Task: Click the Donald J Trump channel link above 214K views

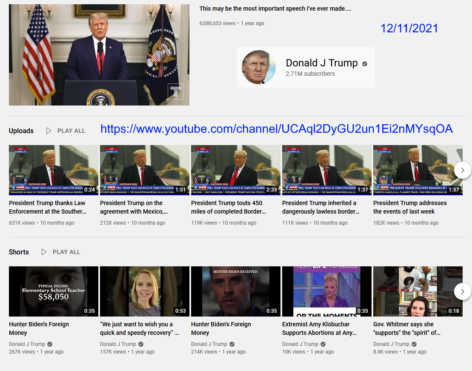Action: [x=209, y=344]
